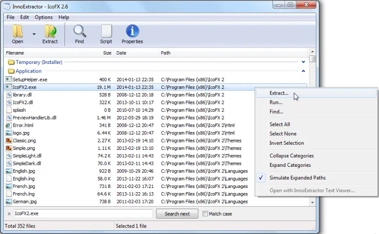Screen dimensions: 379x234
Task: Click the IcoFX2.dll file icon
Action: (x=8, y=102)
